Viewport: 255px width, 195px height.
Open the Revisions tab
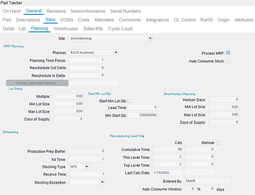56,11
